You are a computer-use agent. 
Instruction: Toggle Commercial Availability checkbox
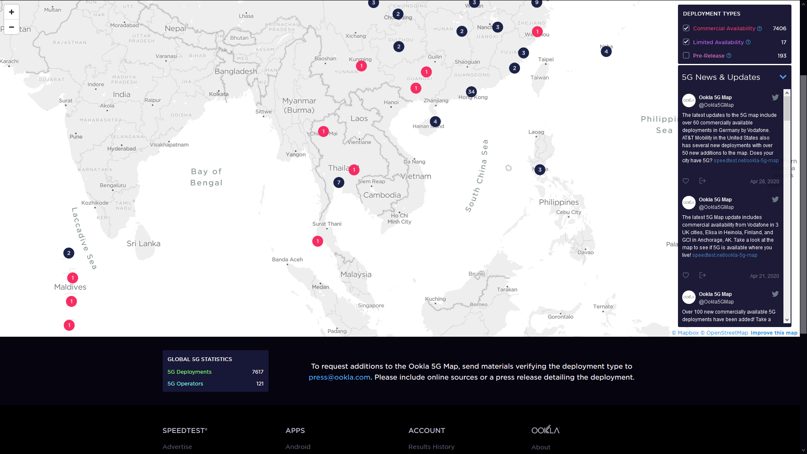686,28
